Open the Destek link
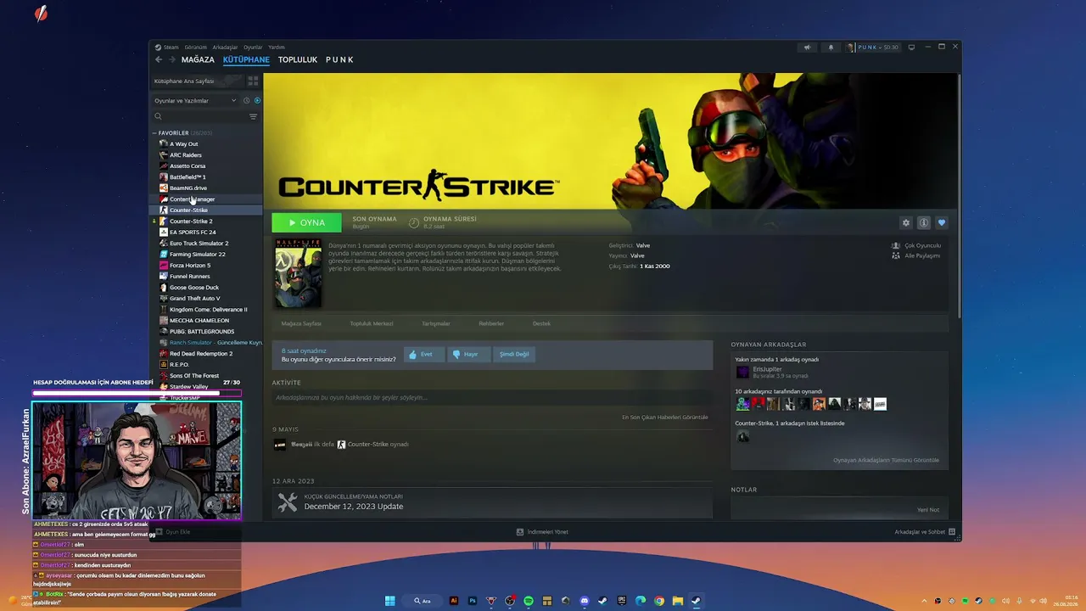 coord(541,323)
